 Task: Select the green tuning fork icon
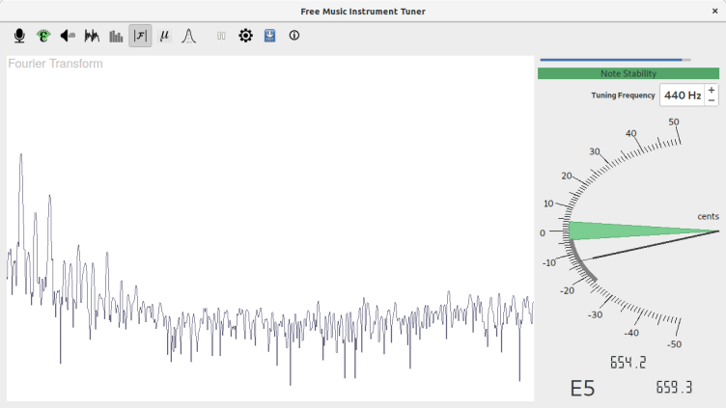pyautogui.click(x=43, y=36)
